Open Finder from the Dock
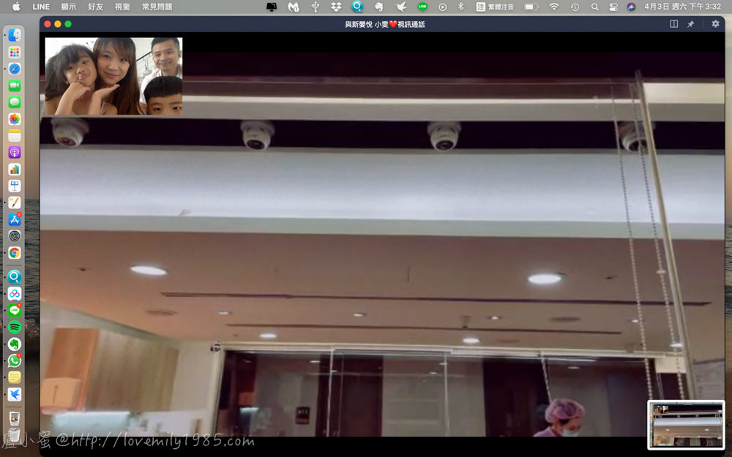 pyautogui.click(x=15, y=35)
